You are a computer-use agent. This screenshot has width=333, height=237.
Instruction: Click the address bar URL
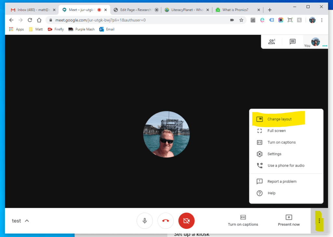(100, 20)
